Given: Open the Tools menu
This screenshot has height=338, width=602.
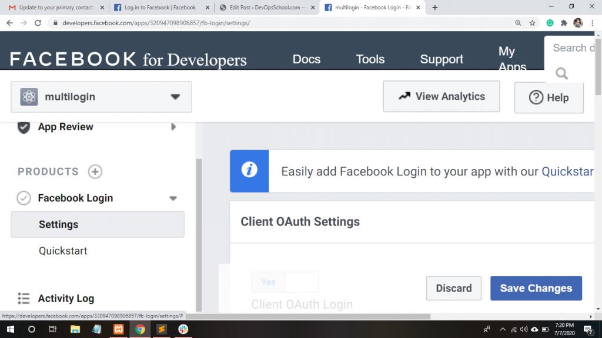Looking at the screenshot, I should click(x=370, y=59).
